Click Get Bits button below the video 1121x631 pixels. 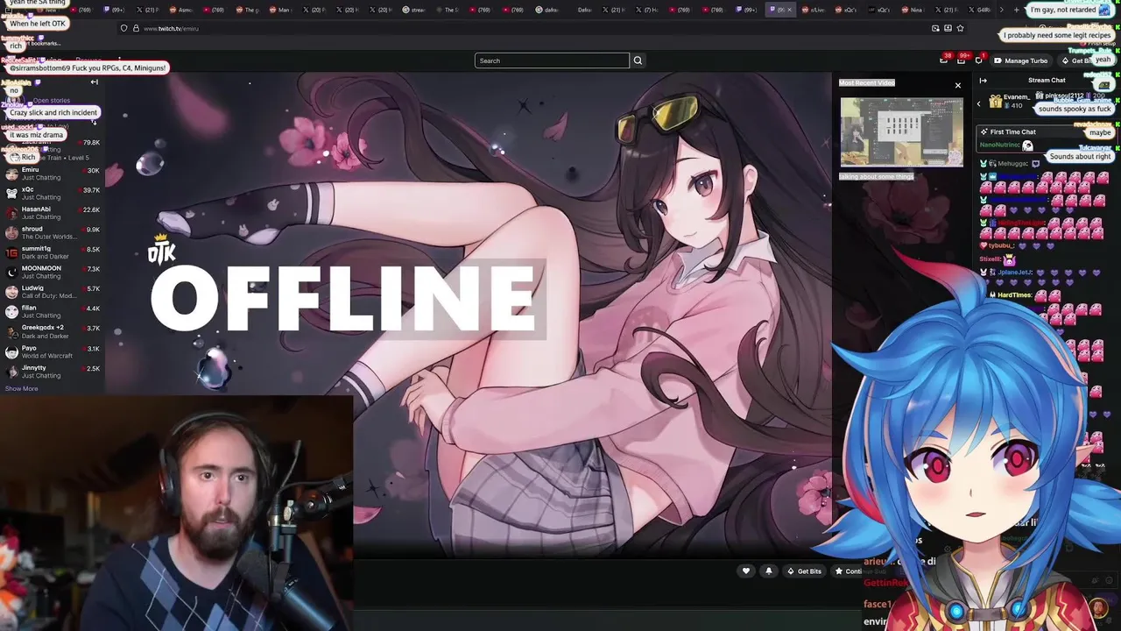click(x=804, y=571)
